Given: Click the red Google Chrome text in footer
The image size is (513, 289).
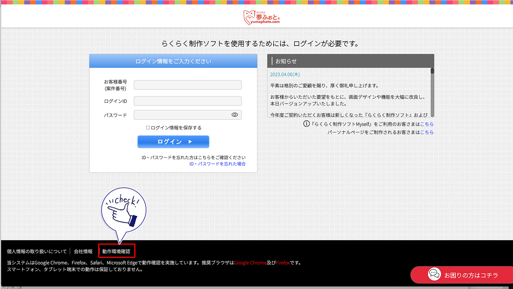Looking at the screenshot, I should pyautogui.click(x=250, y=263).
